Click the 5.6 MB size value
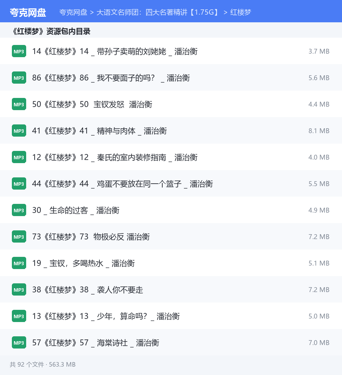 319,78
